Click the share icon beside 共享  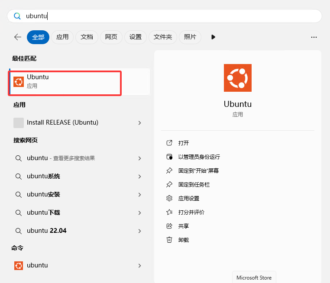coord(169,226)
